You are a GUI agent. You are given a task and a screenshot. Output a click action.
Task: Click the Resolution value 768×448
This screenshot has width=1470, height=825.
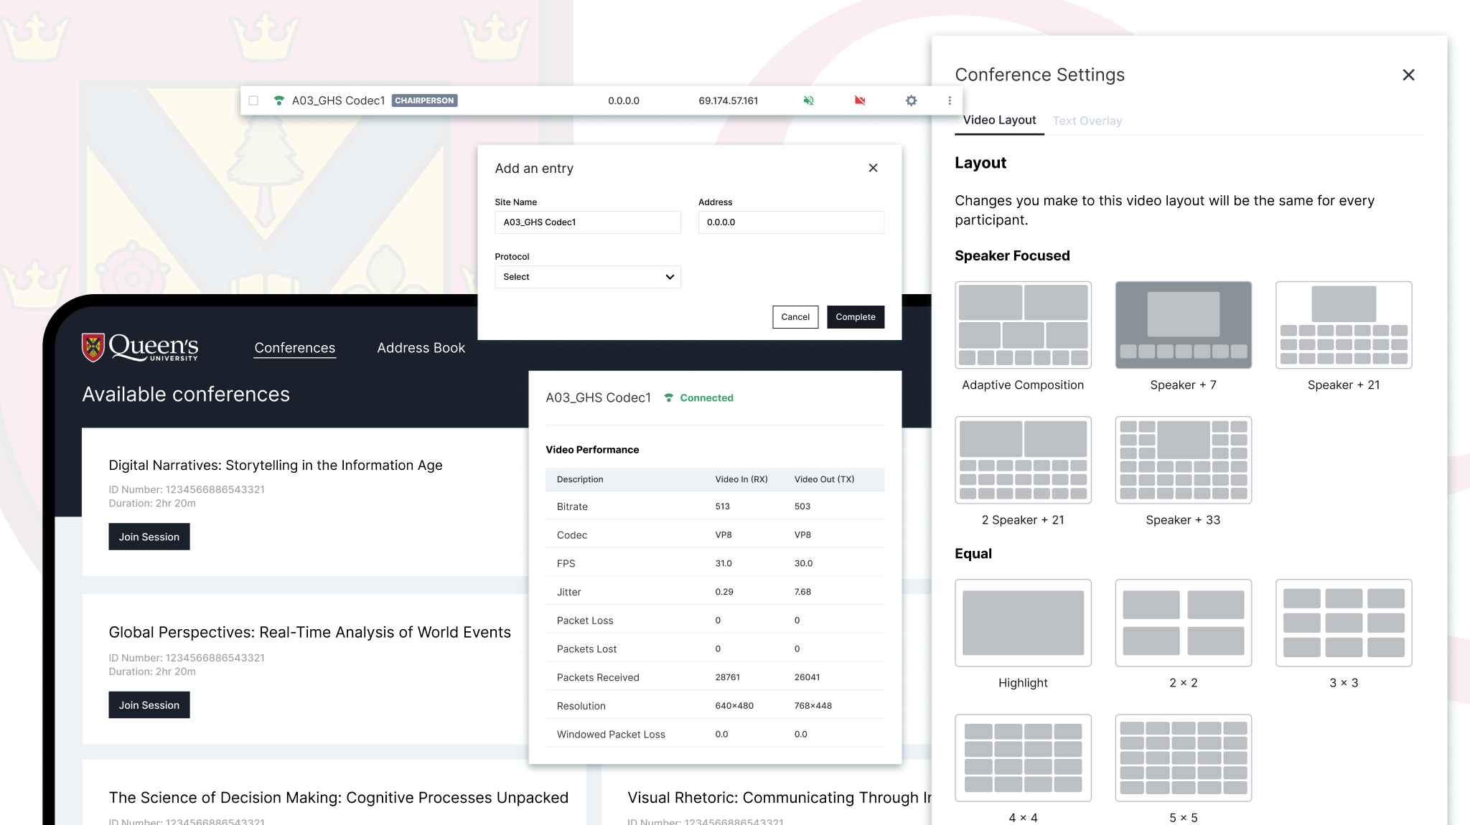click(x=813, y=706)
